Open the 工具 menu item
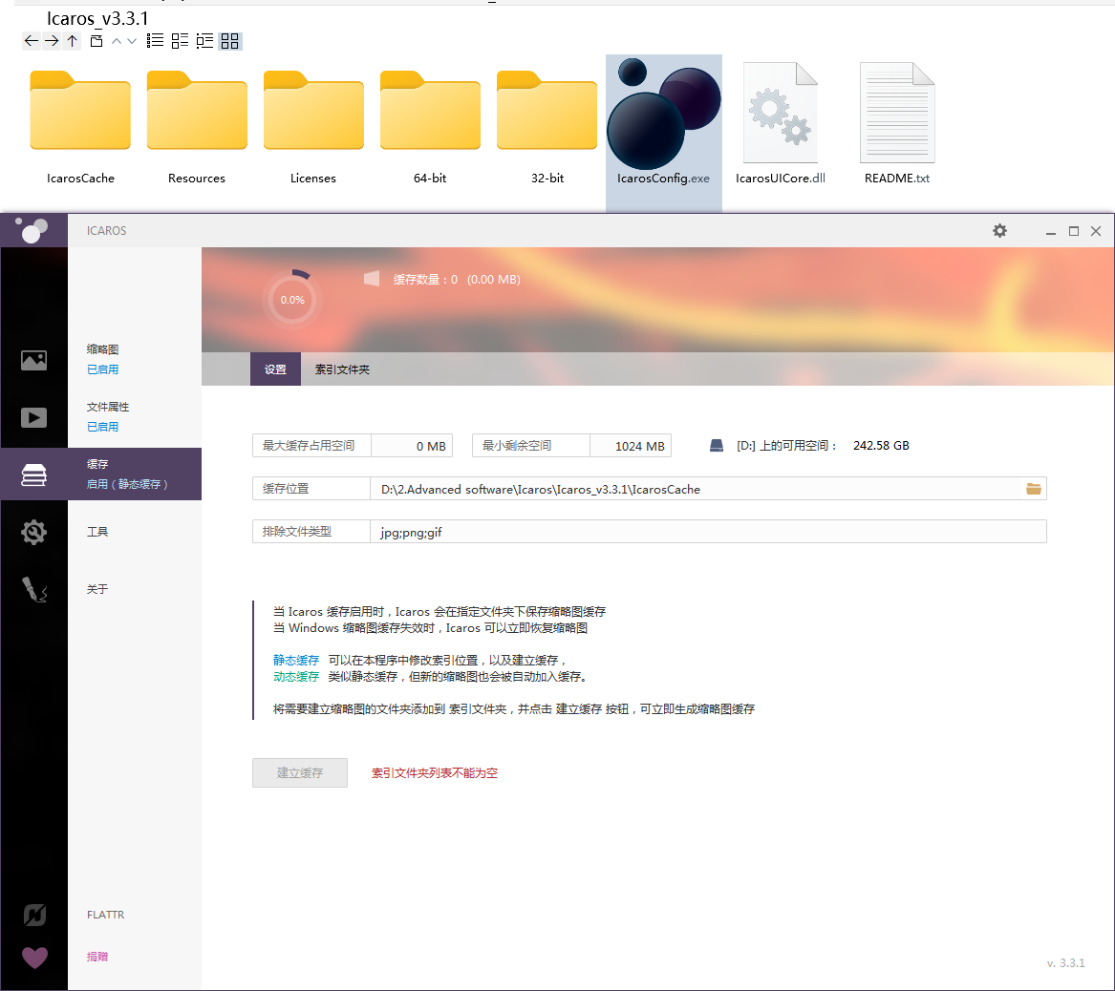Viewport: 1115px width, 991px height. [97, 532]
